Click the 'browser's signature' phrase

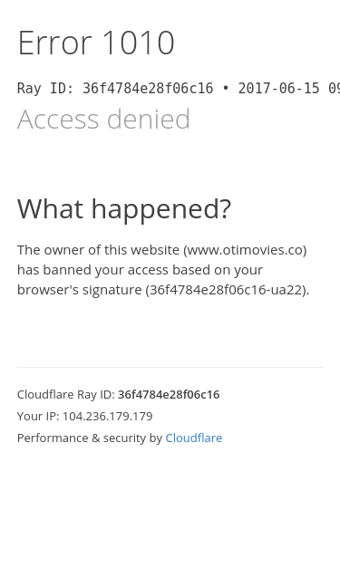(x=80, y=290)
